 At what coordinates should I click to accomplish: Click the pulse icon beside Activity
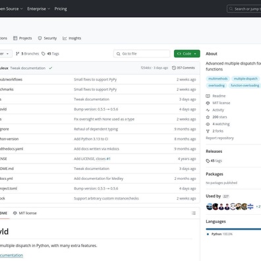pyautogui.click(x=208, y=110)
